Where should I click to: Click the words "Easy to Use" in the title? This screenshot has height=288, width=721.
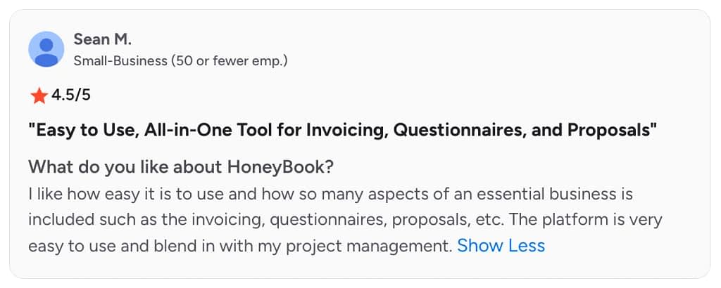tap(87, 131)
